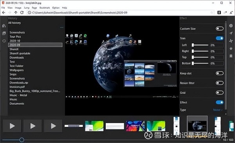This screenshot has height=143, width=235.
Task: Click the back arrow in address bar
Action: pyautogui.click(x=4, y=13)
